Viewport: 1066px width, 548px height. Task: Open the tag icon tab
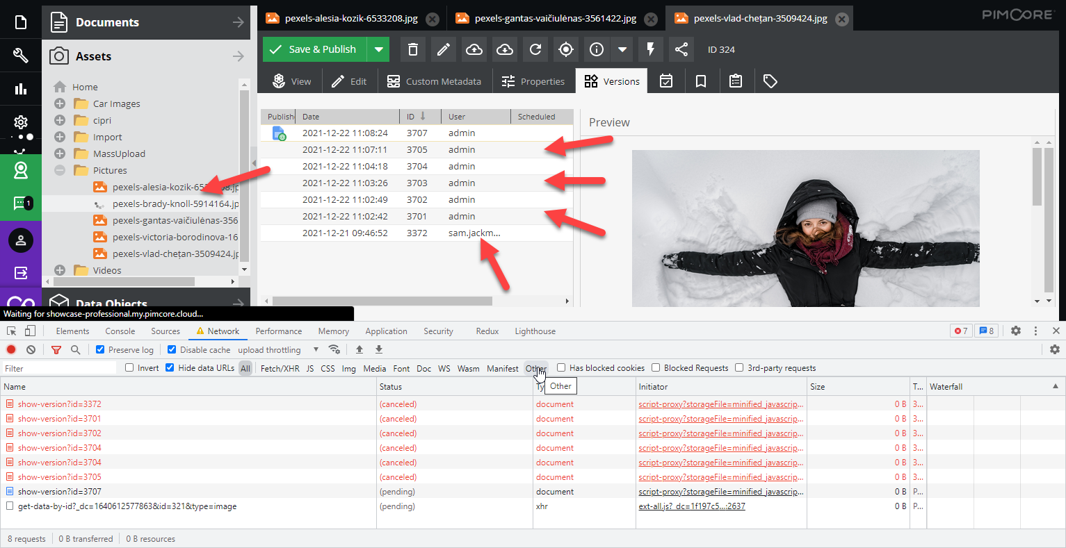770,81
